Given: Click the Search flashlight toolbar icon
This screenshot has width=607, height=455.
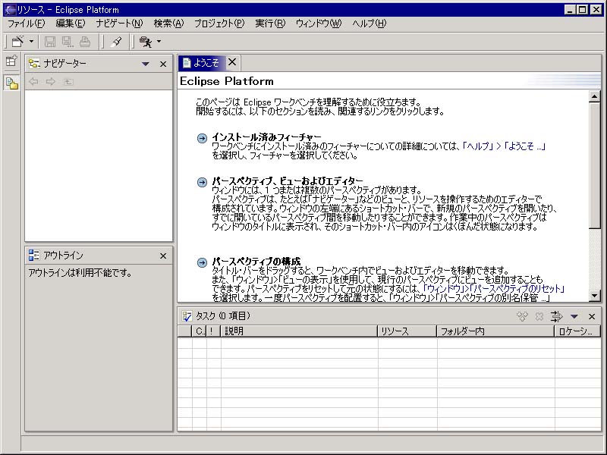Looking at the screenshot, I should 116,42.
